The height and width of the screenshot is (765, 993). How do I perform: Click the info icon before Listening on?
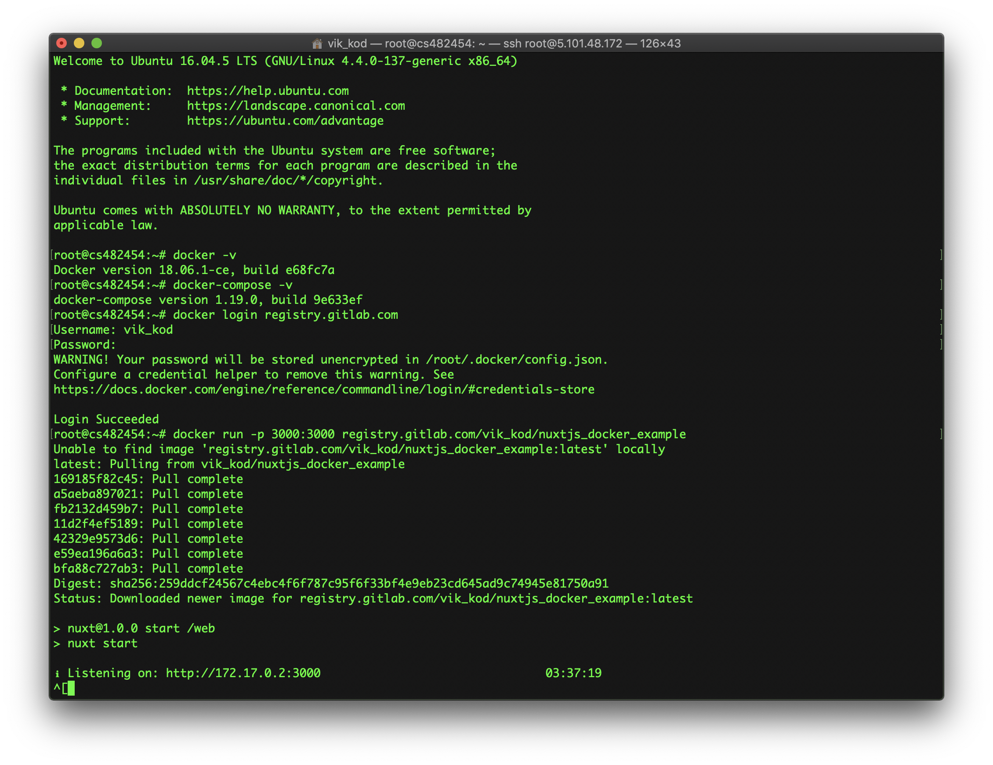57,674
